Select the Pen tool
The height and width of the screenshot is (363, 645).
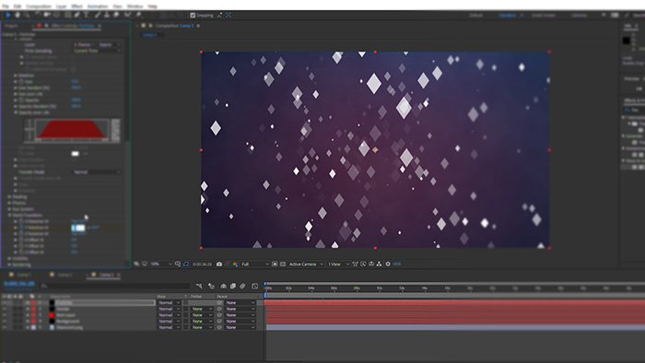(x=76, y=15)
